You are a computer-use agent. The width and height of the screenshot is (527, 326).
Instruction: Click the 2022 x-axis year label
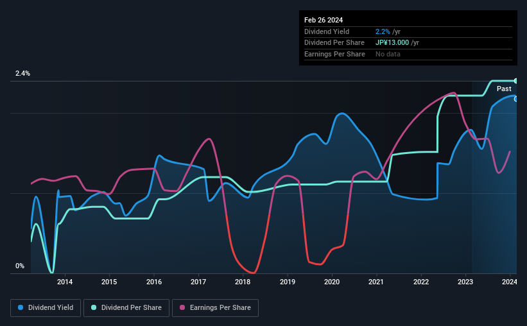(x=421, y=282)
